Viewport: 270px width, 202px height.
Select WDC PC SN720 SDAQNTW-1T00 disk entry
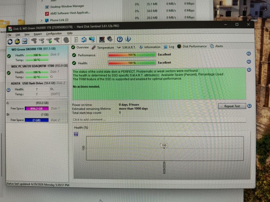37,72
